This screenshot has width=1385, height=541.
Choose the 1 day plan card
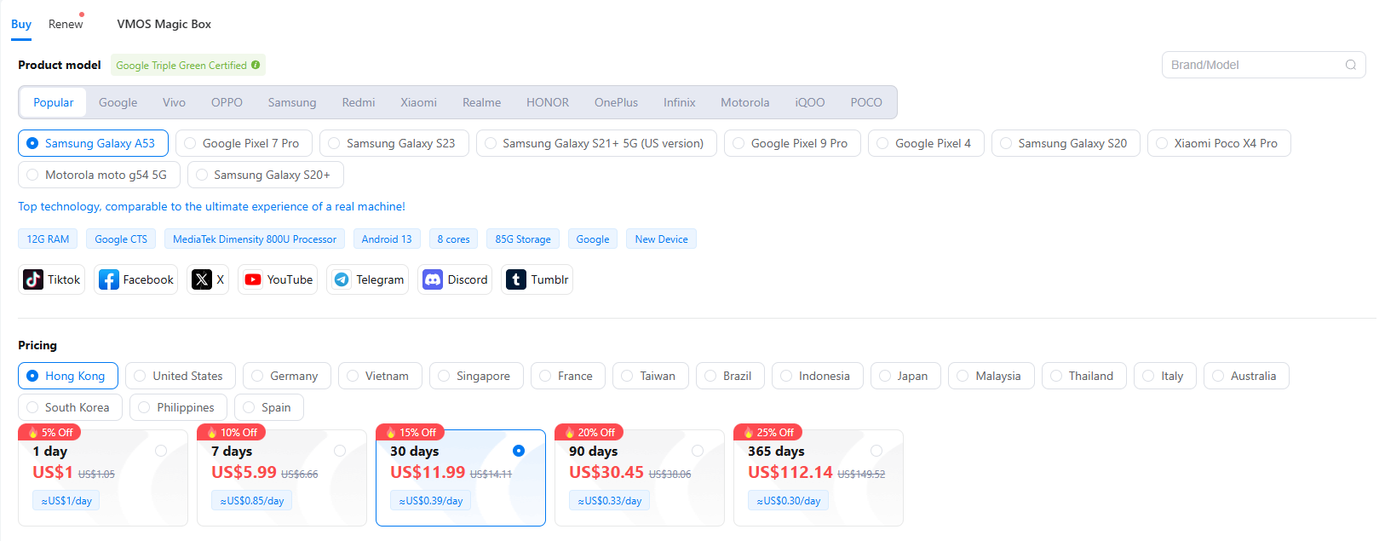[x=103, y=477]
